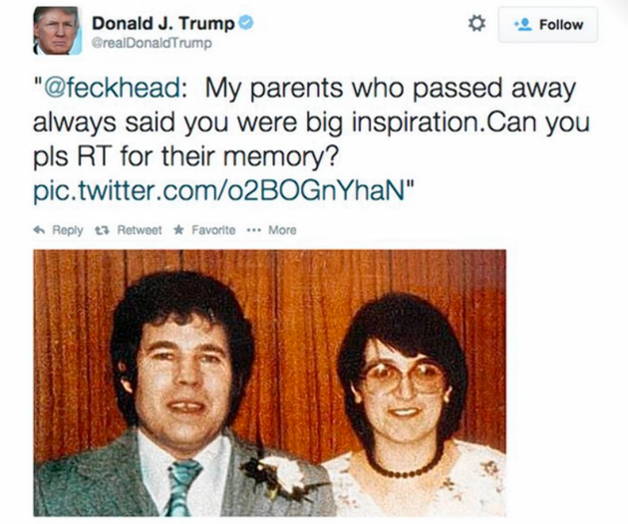
Task: Open the gear settings dropdown
Action: click(476, 24)
